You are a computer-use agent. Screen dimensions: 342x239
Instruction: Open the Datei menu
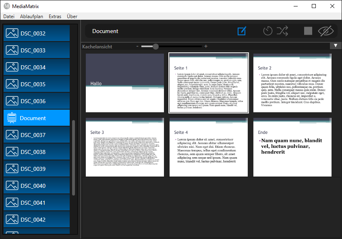click(x=9, y=17)
